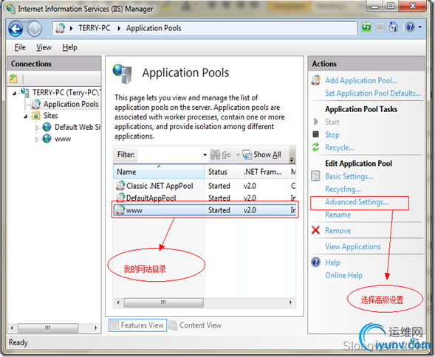Expand the www site node

coord(37,139)
